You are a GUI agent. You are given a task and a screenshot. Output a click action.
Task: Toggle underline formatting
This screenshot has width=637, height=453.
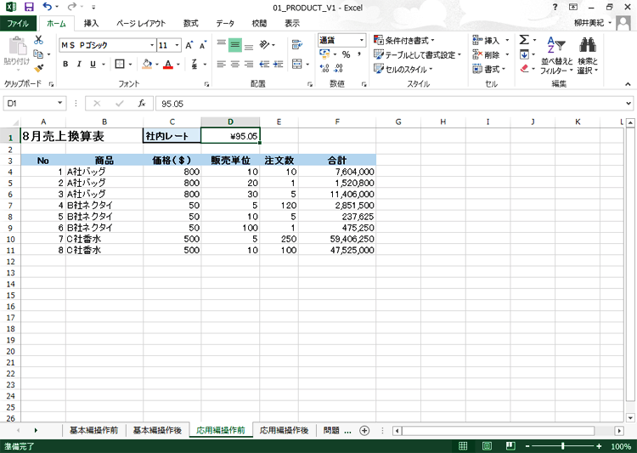tap(93, 64)
